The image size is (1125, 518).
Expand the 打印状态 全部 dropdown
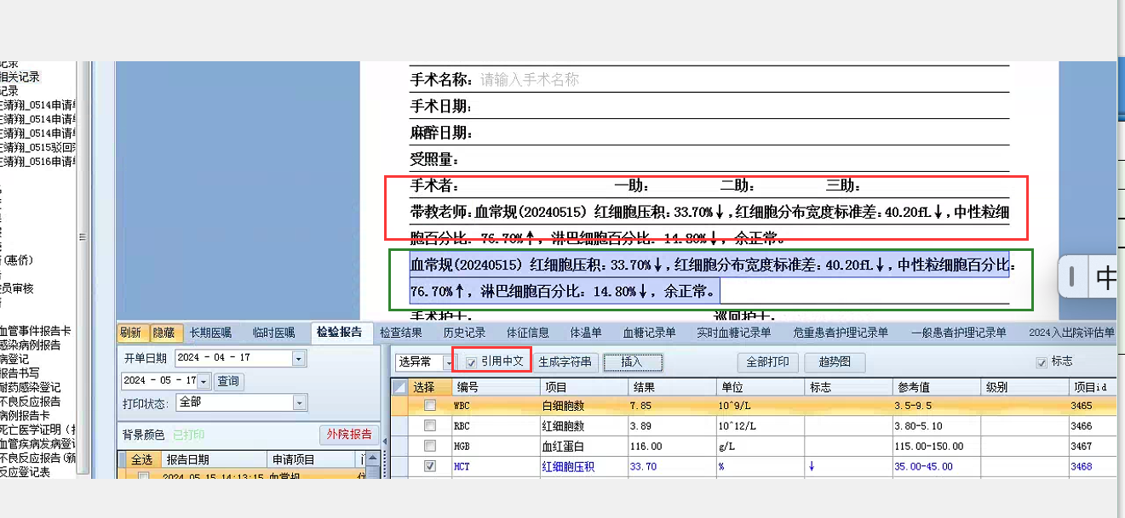299,402
